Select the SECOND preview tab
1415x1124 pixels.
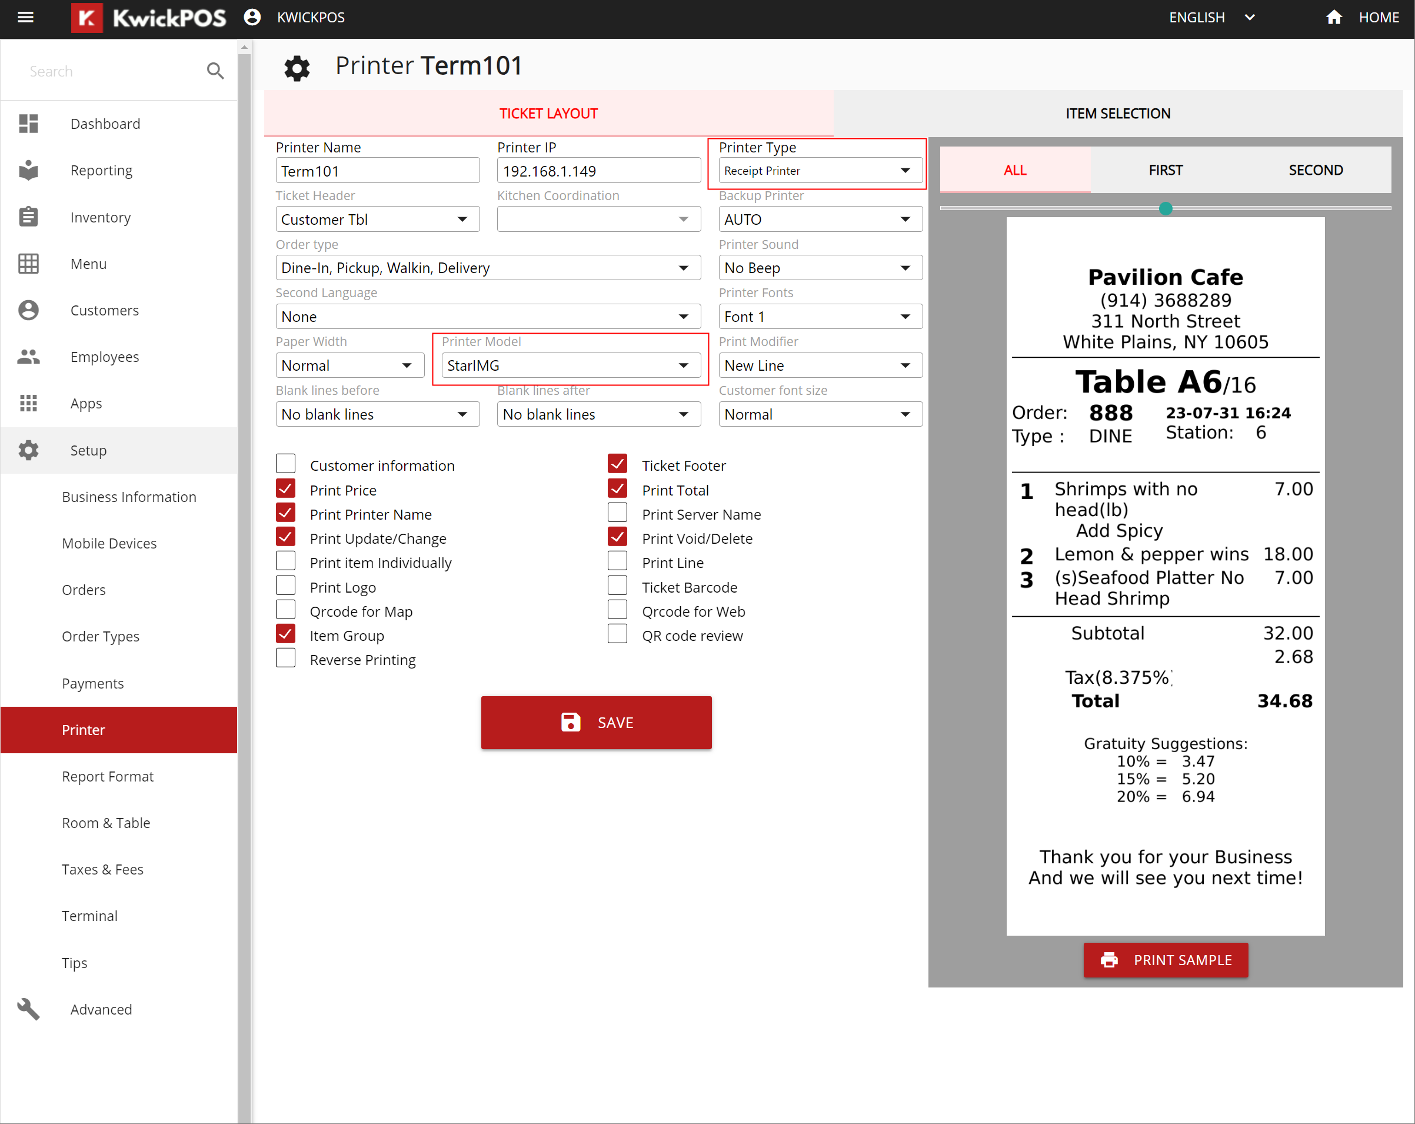pyautogui.click(x=1316, y=170)
